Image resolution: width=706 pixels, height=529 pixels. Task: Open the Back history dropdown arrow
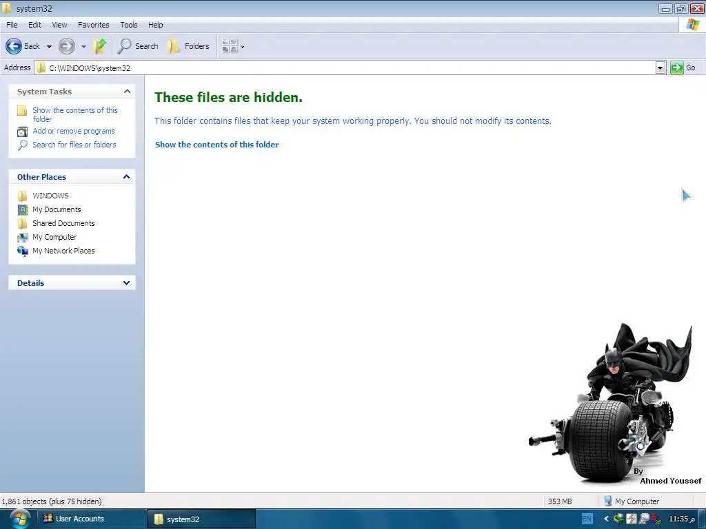point(49,46)
